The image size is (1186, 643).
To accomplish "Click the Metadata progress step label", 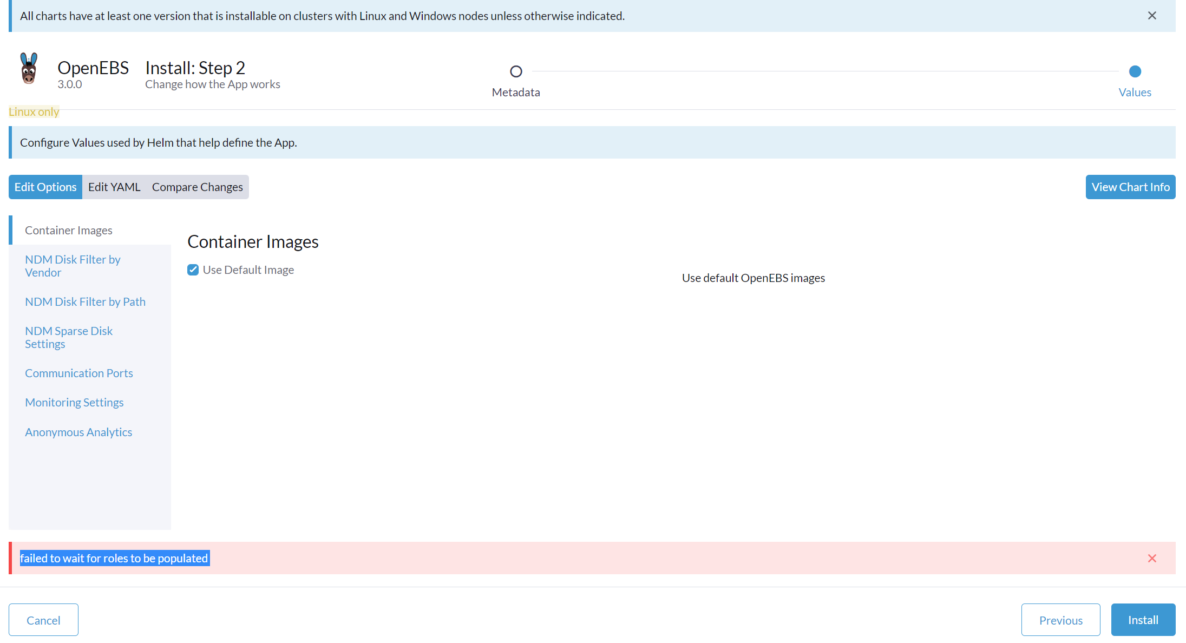I will (x=515, y=92).
